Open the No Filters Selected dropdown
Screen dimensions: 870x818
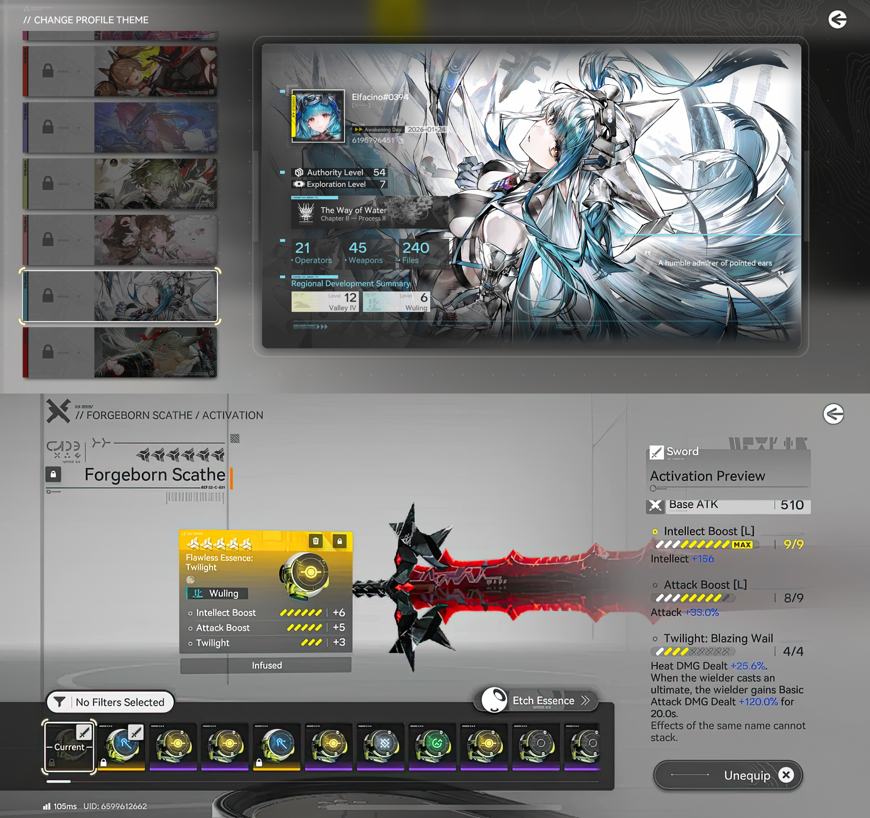pos(120,702)
